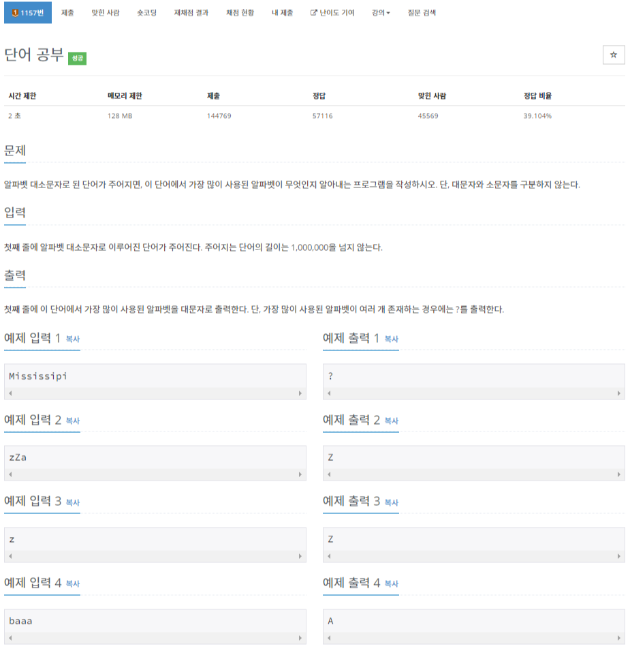Select the Mississipi sample input text
Screen dimensions: 630x653
pyautogui.click(x=38, y=376)
